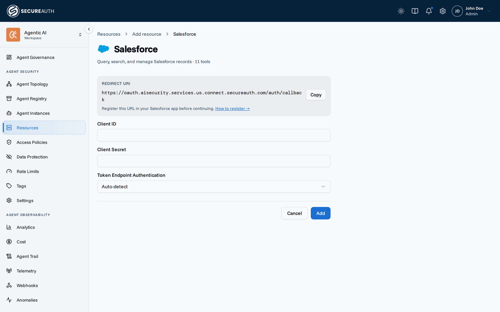The image size is (500, 312).
Task: Click the Analytics bar chart icon
Action: [x=9, y=227]
